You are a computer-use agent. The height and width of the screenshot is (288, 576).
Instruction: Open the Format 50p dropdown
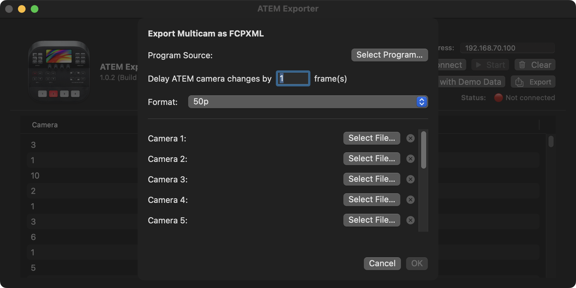308,102
